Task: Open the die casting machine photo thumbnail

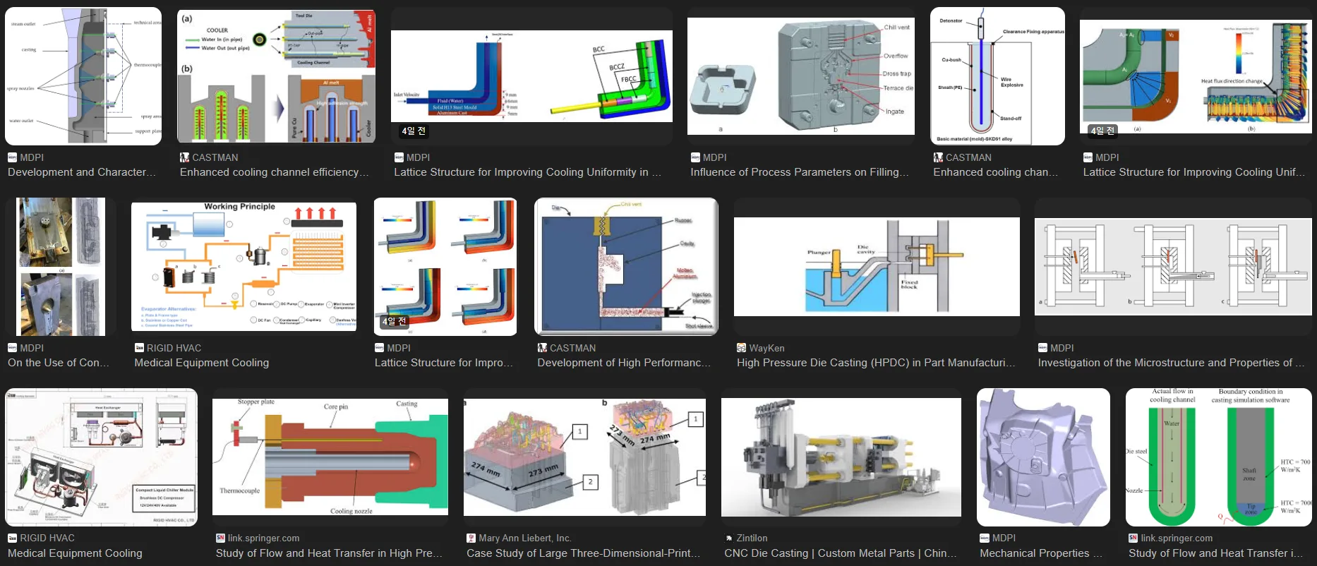Action: click(x=841, y=457)
